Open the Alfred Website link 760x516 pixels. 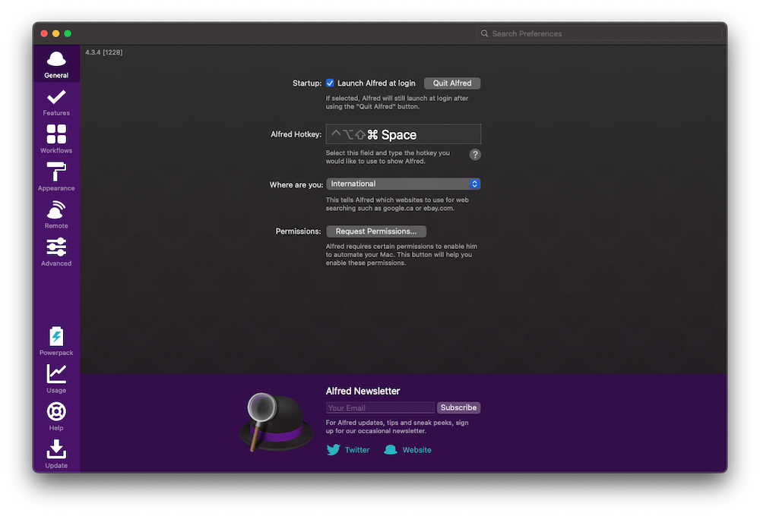[x=416, y=450]
